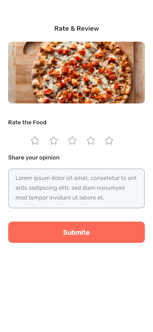Place cursor on the Lorem ipsum dolor line
The image size is (153, 332).
tap(76, 178)
